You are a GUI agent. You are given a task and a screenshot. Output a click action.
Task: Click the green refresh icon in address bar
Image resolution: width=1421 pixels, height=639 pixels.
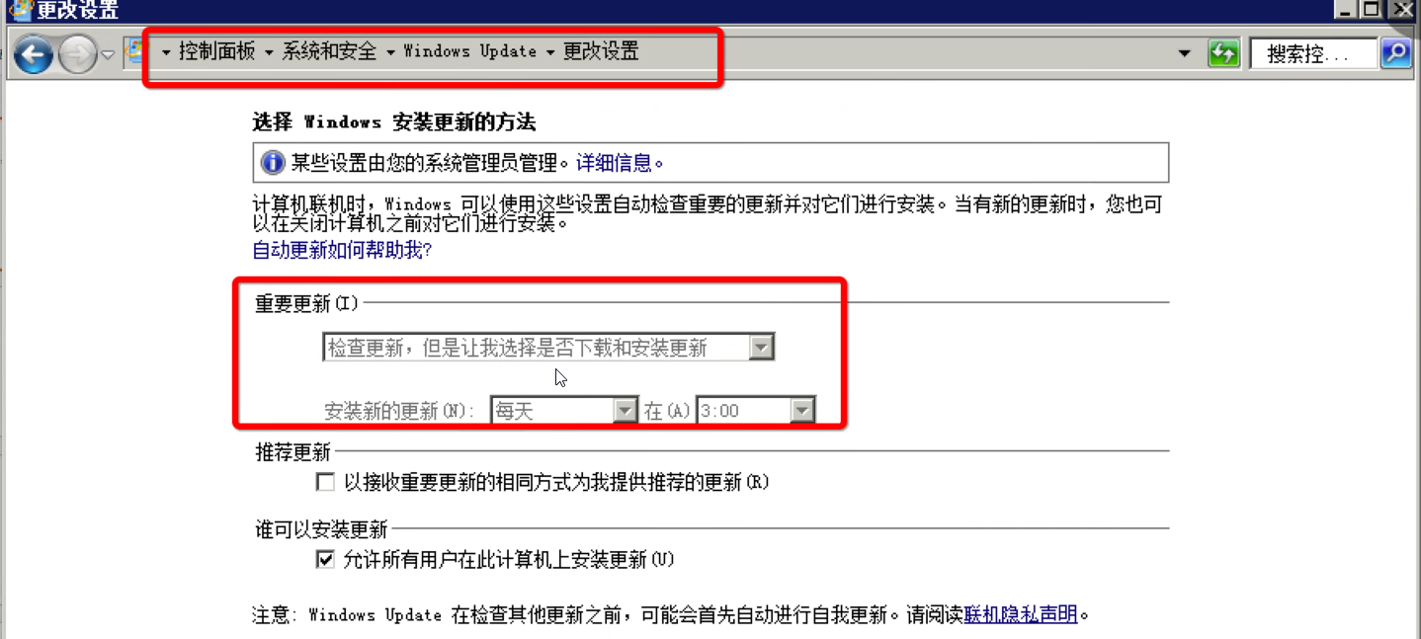point(1223,53)
